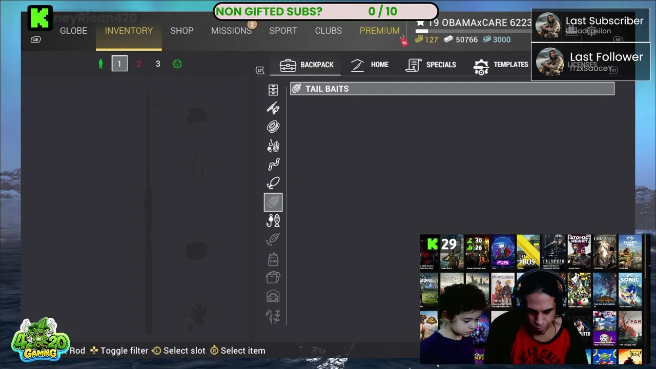
Task: Open the SPORT tab
Action: click(x=283, y=31)
